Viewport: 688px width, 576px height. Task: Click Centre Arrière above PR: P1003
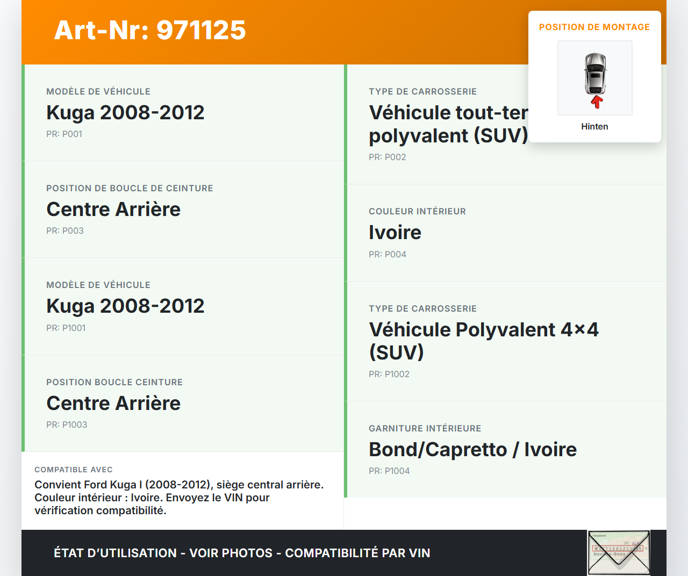point(113,403)
